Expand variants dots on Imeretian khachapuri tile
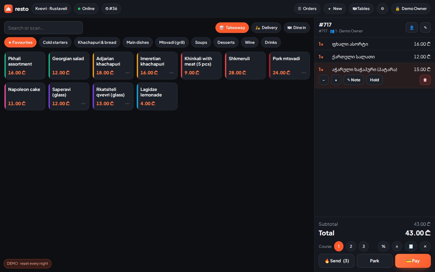 171,73
